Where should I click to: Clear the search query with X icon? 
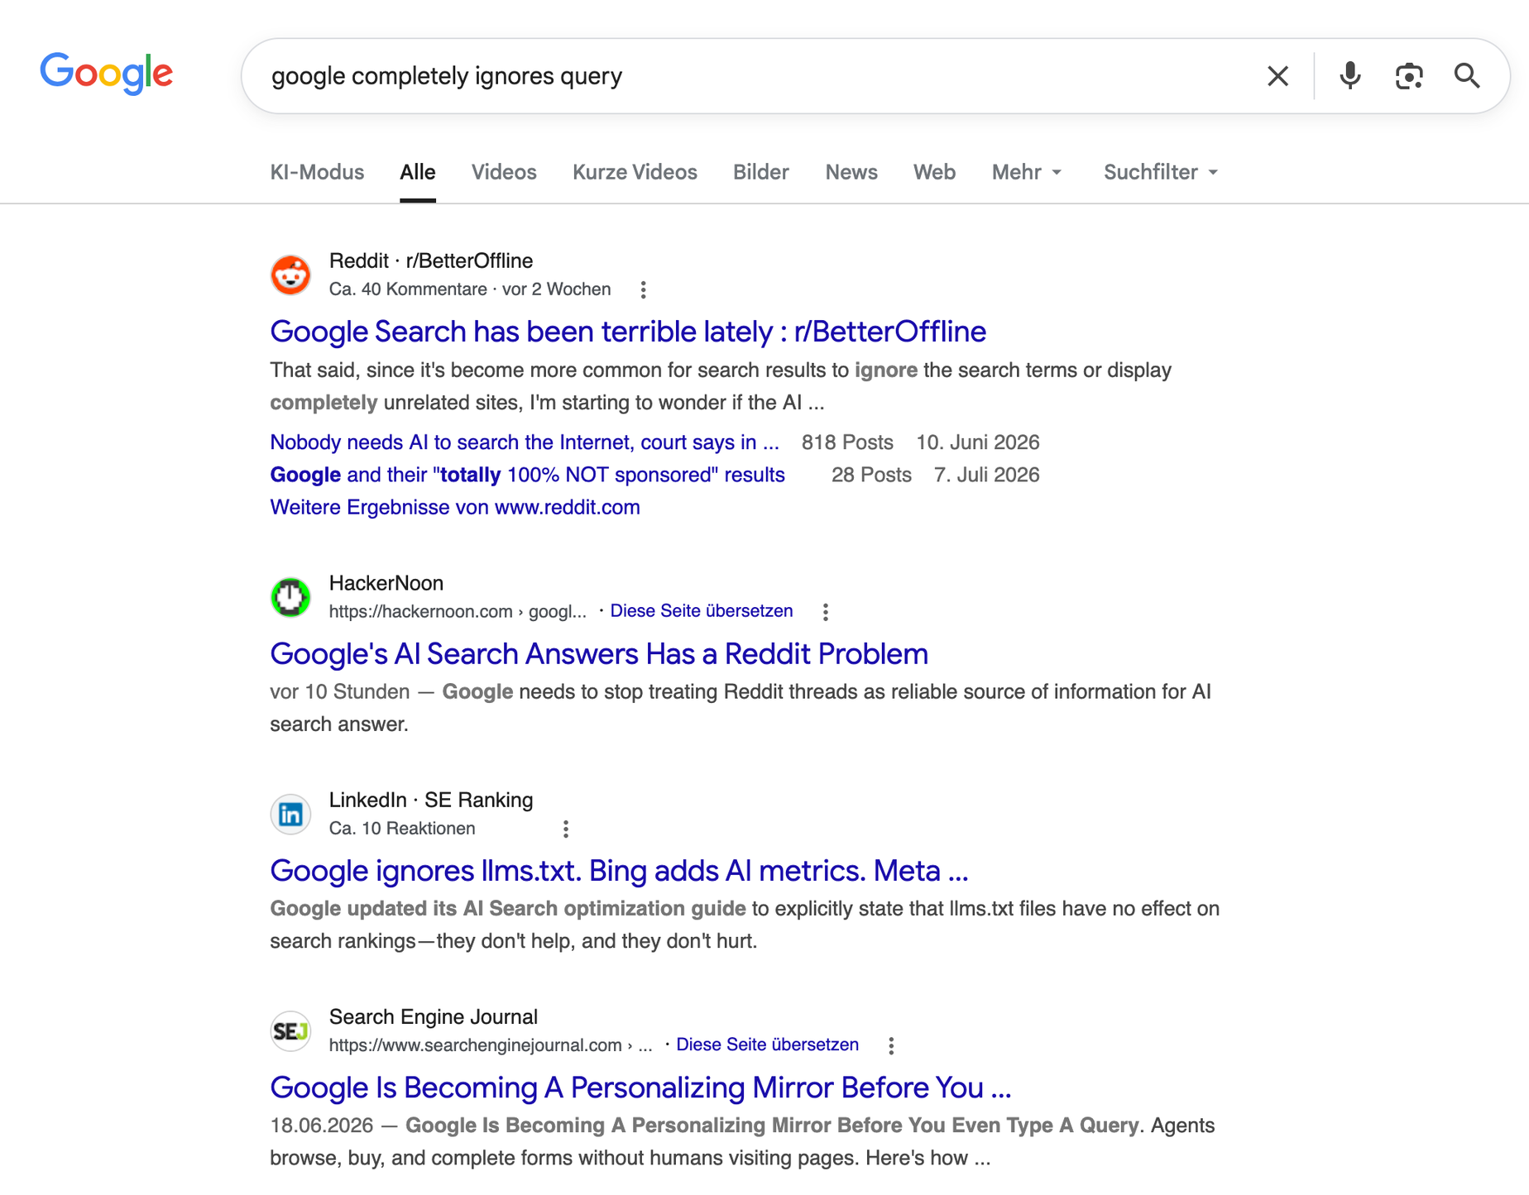coord(1277,76)
